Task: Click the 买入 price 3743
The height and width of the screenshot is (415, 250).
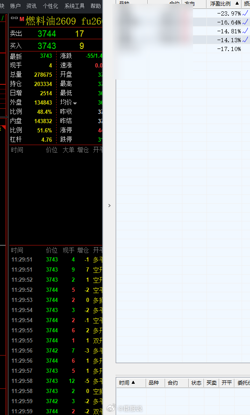Action: (x=46, y=46)
